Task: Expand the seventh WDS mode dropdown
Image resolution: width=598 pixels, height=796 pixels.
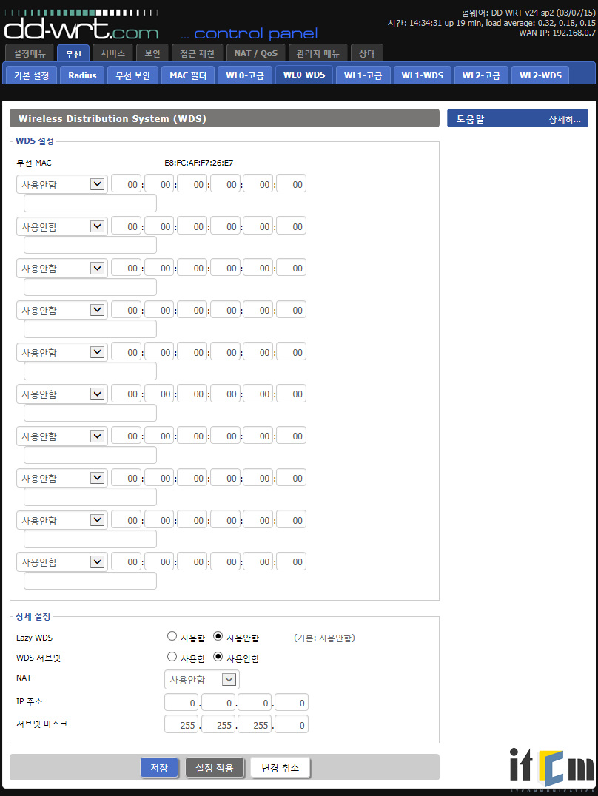Action: (62, 436)
